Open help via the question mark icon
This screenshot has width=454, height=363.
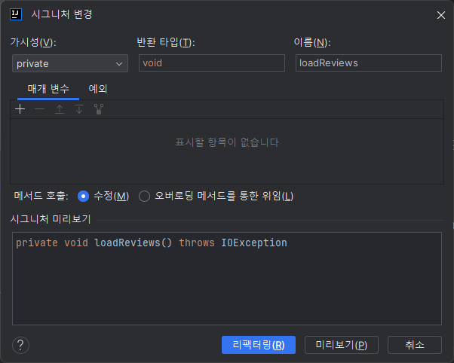tap(20, 345)
